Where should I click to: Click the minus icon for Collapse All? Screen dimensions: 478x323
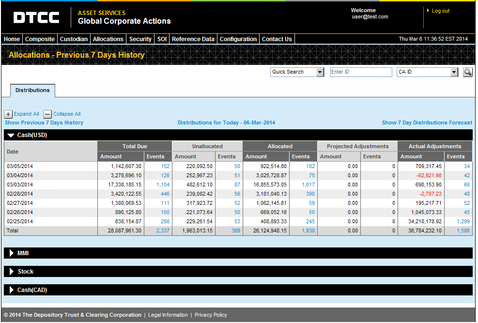(47, 114)
